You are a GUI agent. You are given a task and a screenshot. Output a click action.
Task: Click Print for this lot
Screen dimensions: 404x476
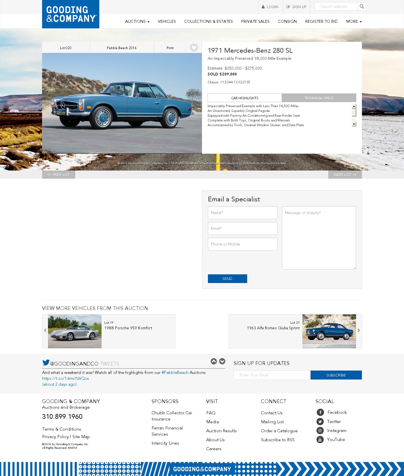click(x=170, y=48)
